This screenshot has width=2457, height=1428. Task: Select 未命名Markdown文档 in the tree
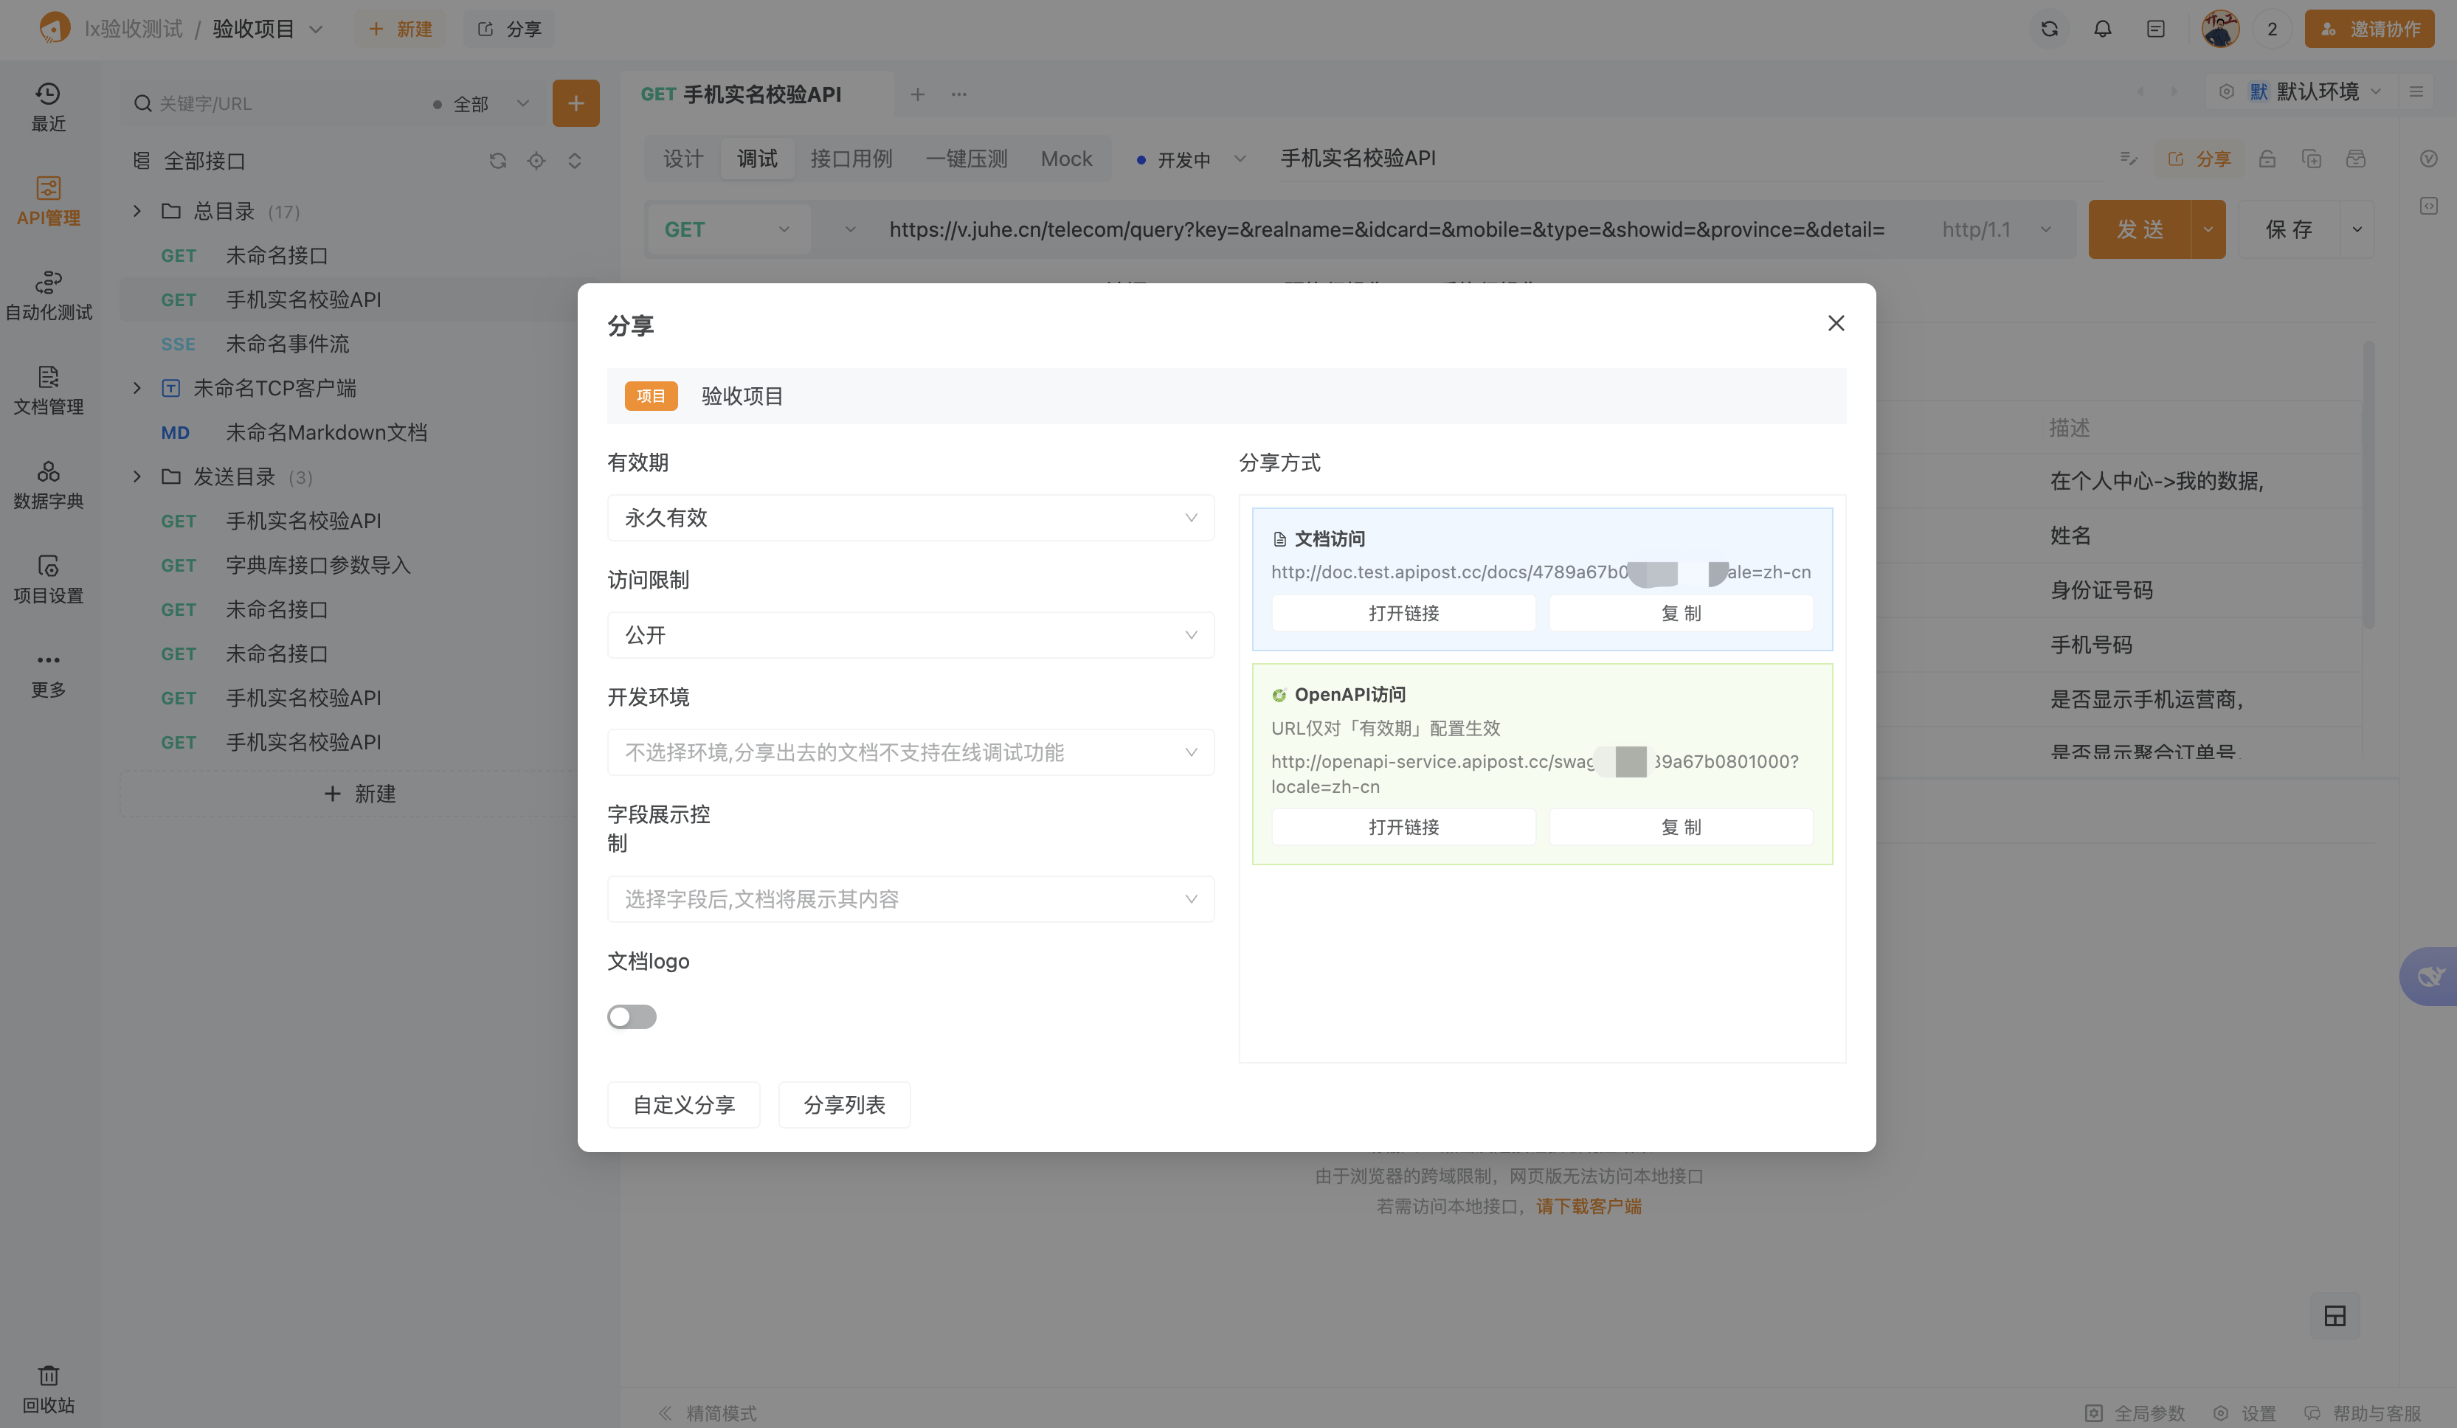[325, 431]
